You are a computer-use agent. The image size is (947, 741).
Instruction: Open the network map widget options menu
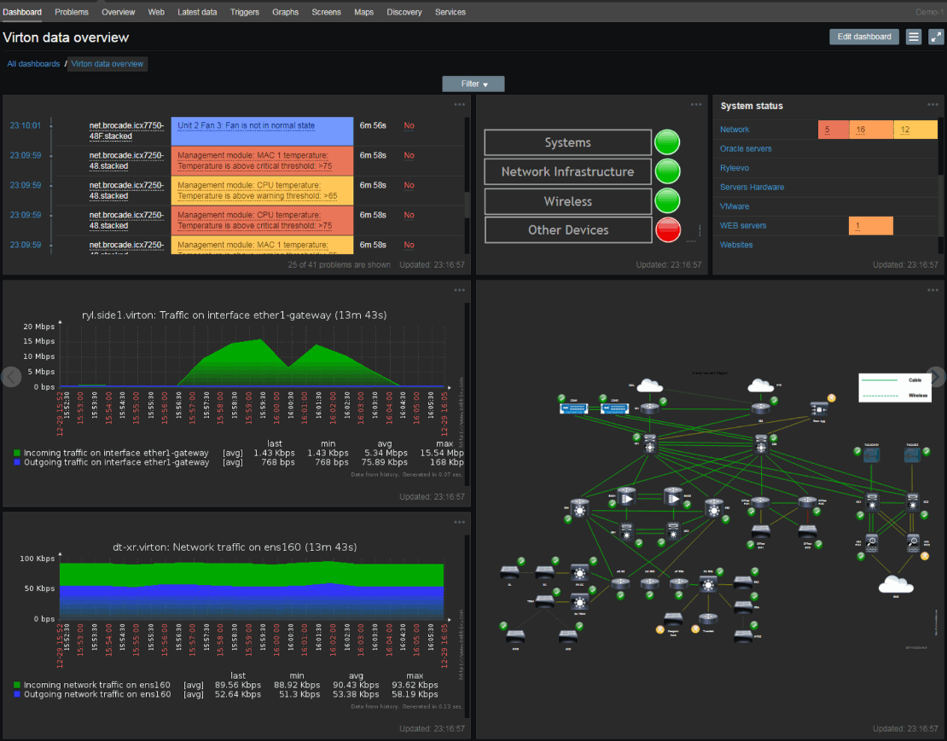[x=932, y=290]
